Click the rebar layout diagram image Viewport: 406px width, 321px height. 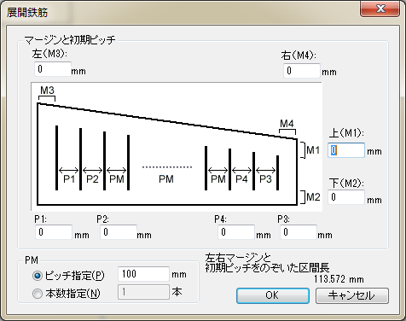click(x=177, y=147)
